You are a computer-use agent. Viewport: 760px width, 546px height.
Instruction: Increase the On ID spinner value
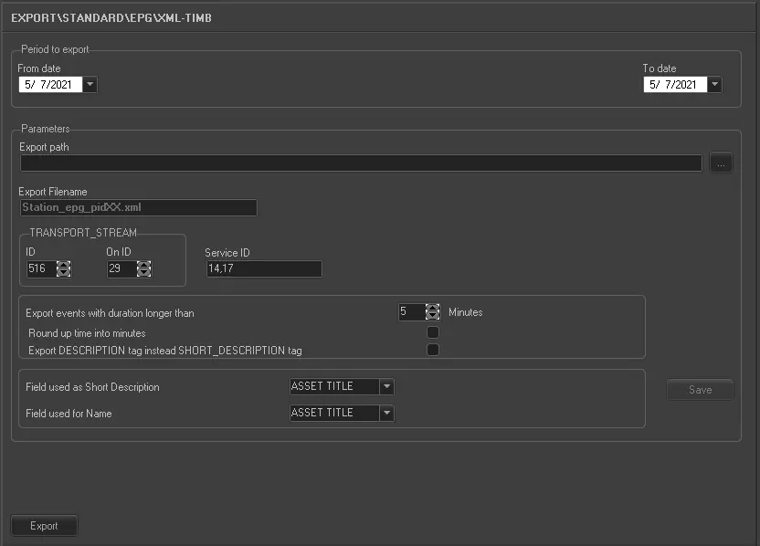click(x=143, y=265)
